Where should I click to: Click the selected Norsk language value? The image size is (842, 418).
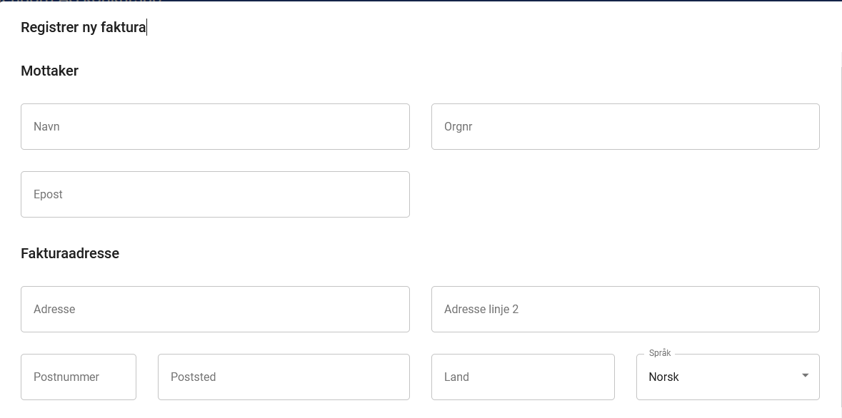pos(663,377)
